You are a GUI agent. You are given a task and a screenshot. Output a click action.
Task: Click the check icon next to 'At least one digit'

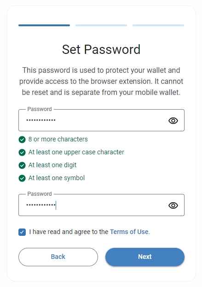22,165
